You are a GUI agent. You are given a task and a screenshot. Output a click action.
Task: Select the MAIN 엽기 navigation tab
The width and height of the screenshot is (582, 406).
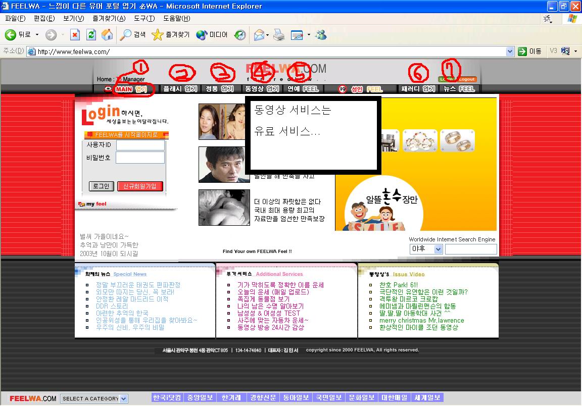click(131, 89)
